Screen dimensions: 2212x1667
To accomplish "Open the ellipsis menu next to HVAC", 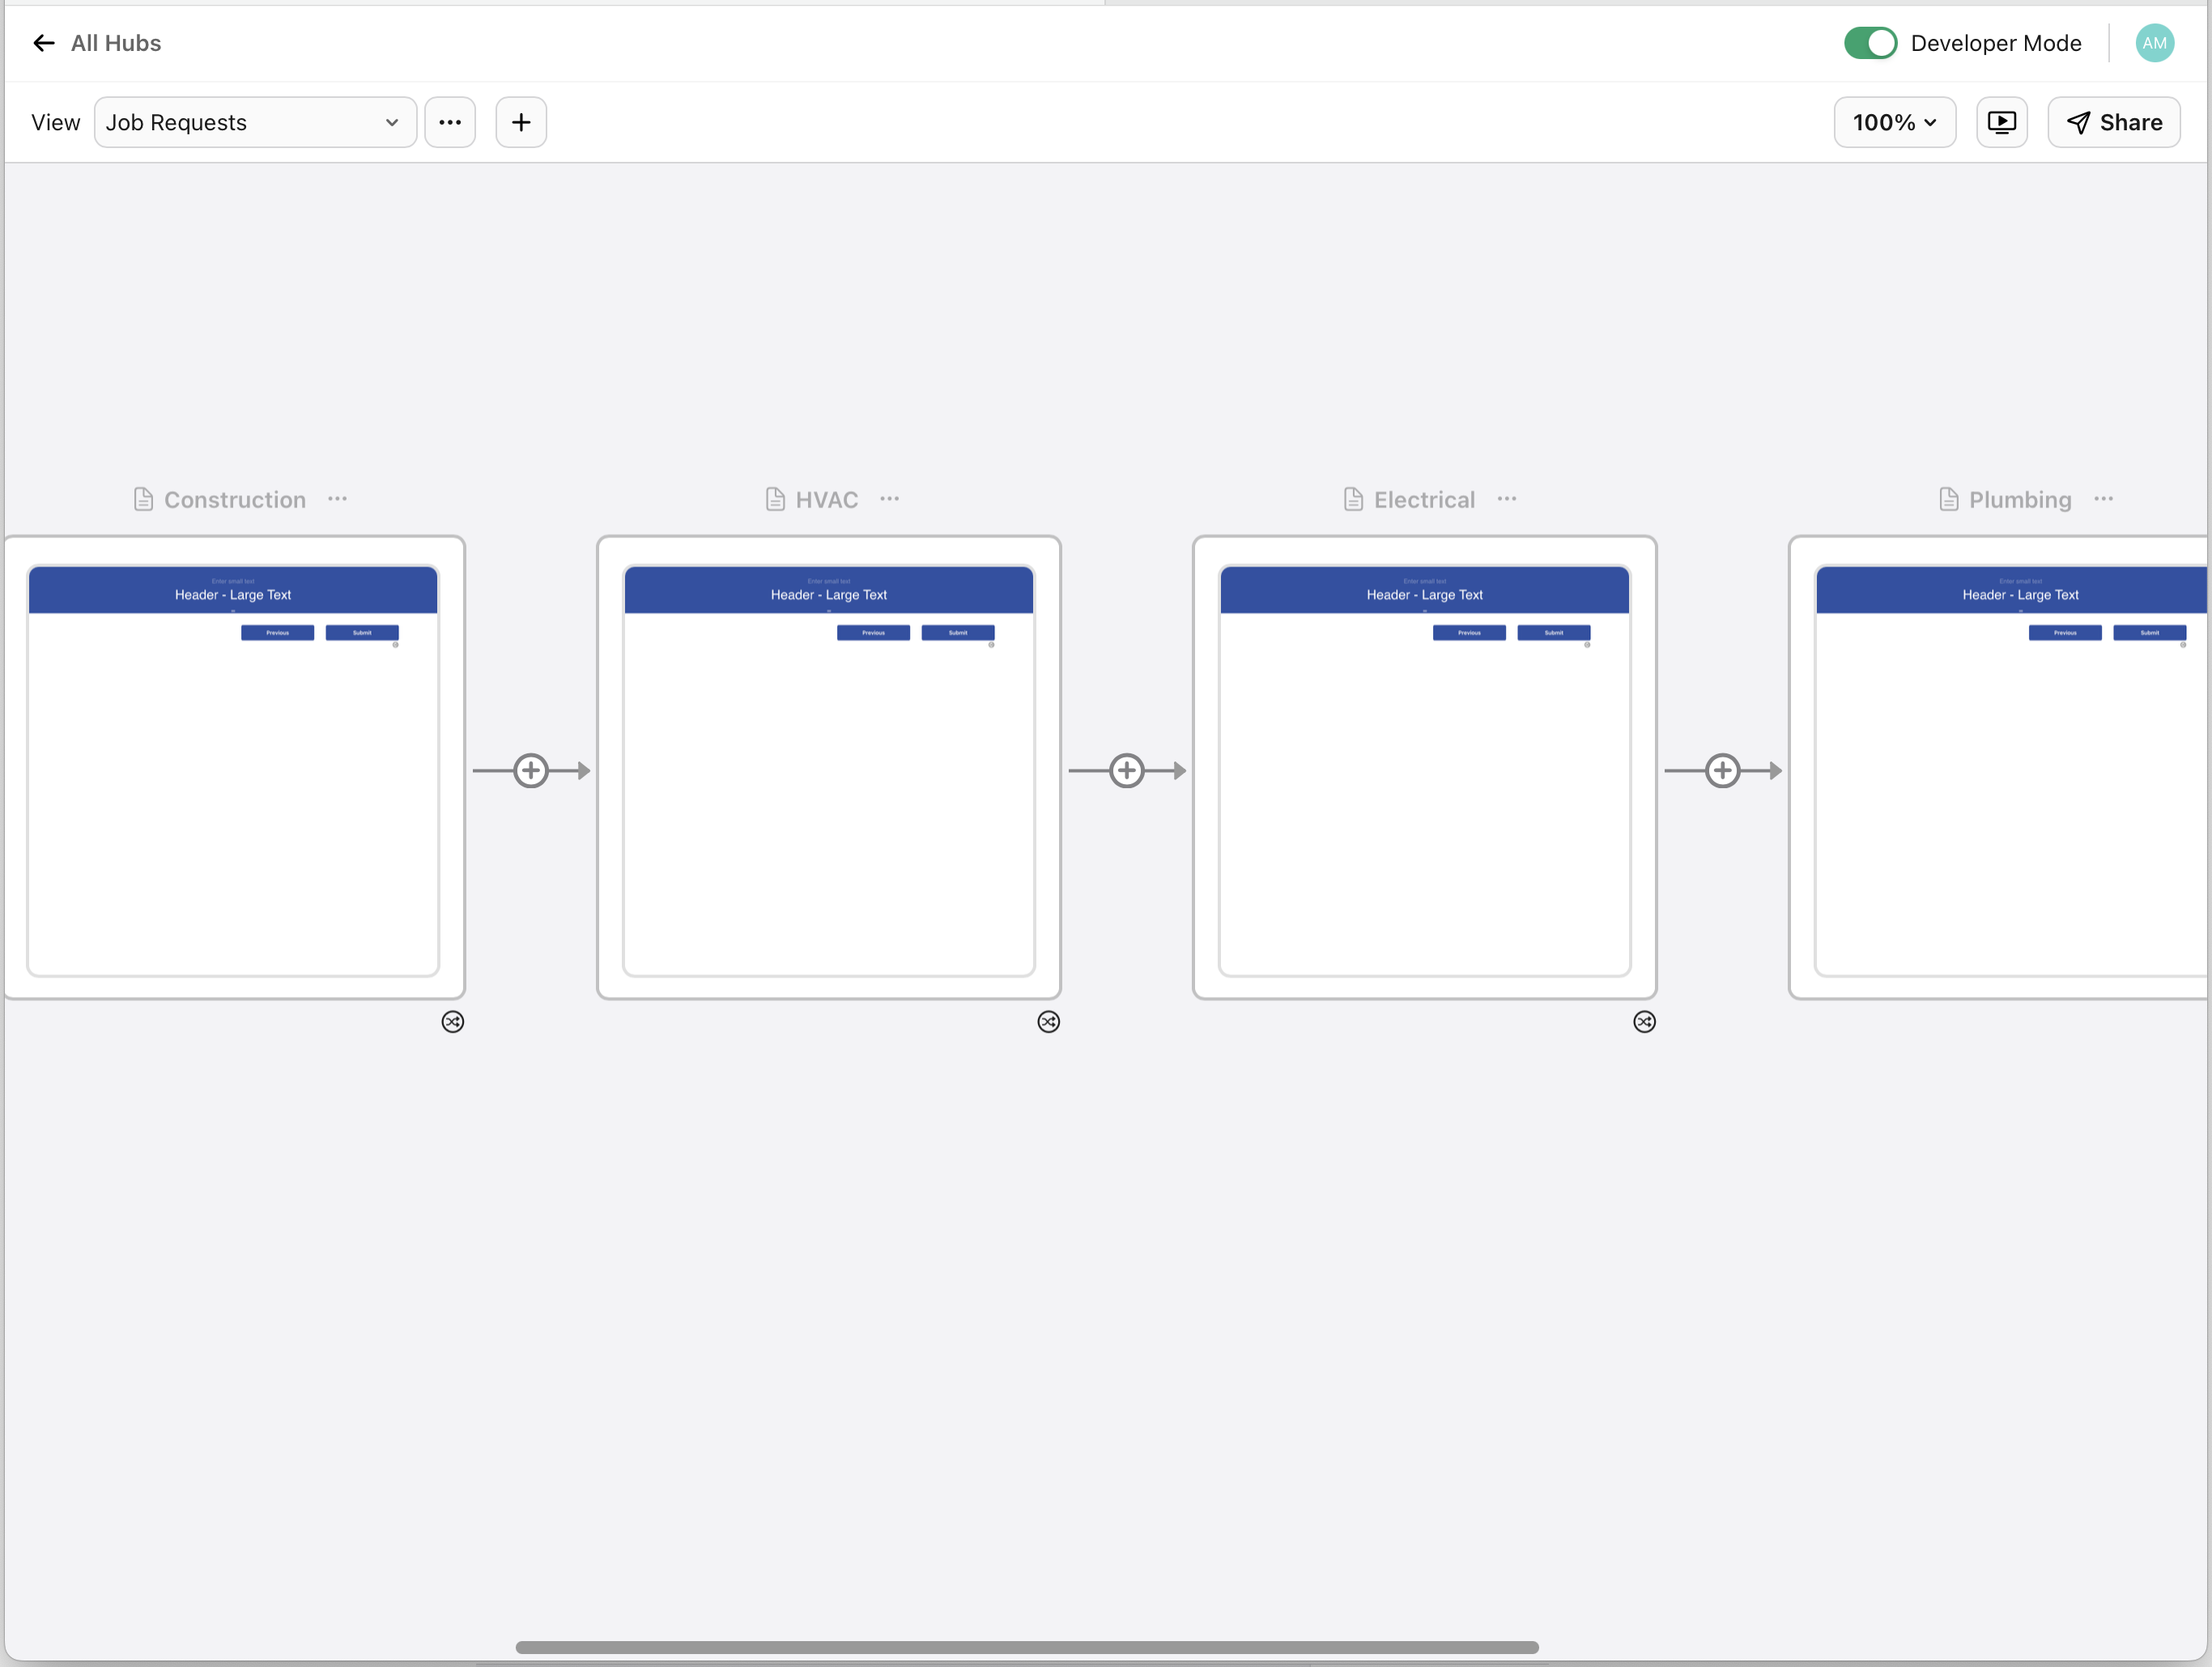I will 889,498.
